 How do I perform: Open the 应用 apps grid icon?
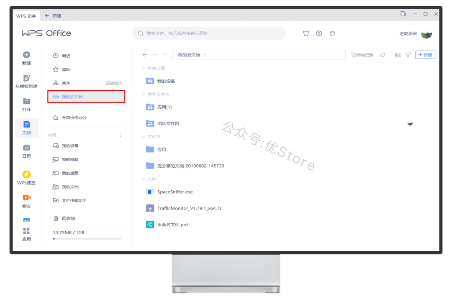pos(26,231)
